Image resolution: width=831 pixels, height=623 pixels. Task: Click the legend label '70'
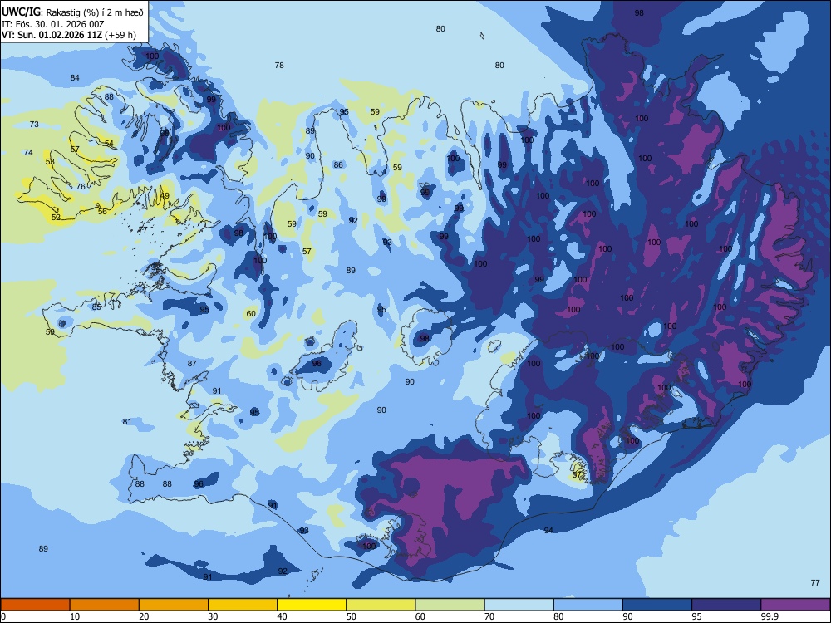(x=489, y=616)
